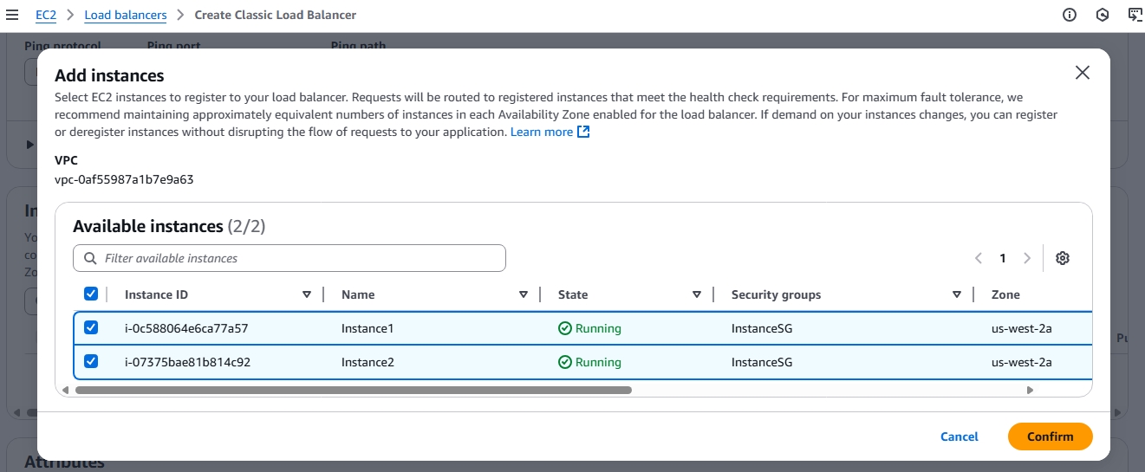The height and width of the screenshot is (472, 1145).
Task: Uncheck the Instance1 row checkbox
Action: click(x=91, y=328)
